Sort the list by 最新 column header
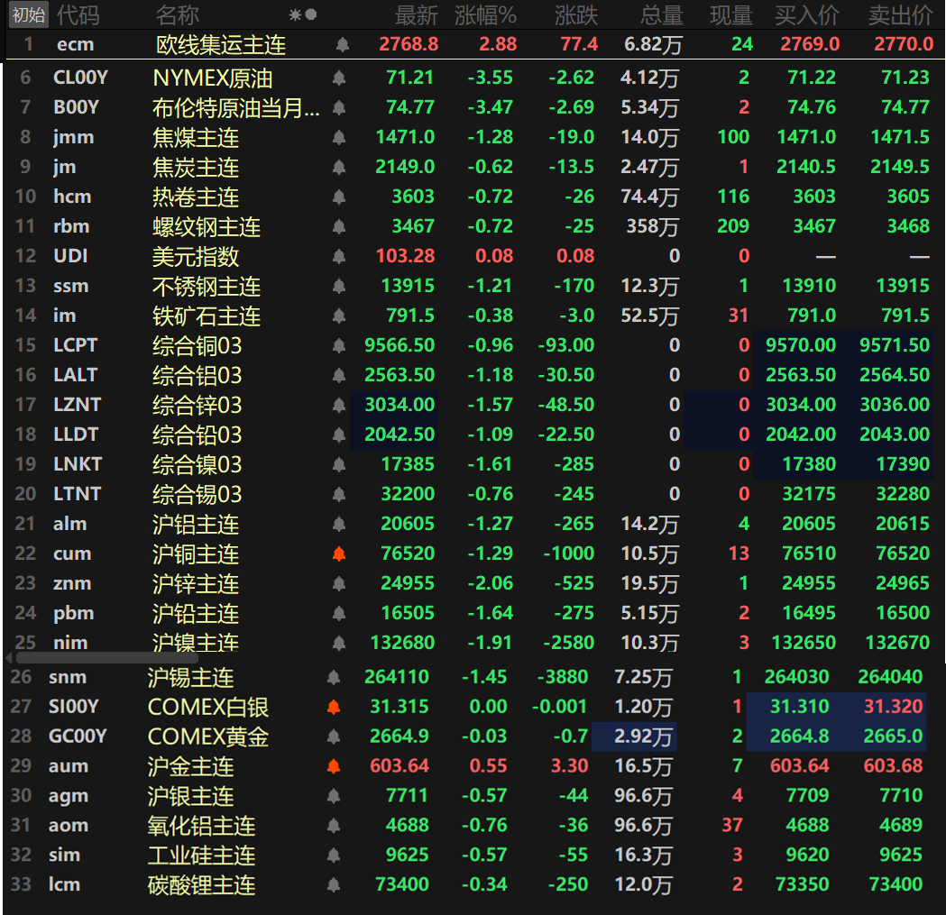Image resolution: width=946 pixels, height=915 pixels. (416, 15)
